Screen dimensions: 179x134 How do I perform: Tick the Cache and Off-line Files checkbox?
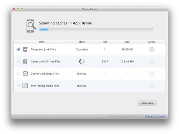18,62
